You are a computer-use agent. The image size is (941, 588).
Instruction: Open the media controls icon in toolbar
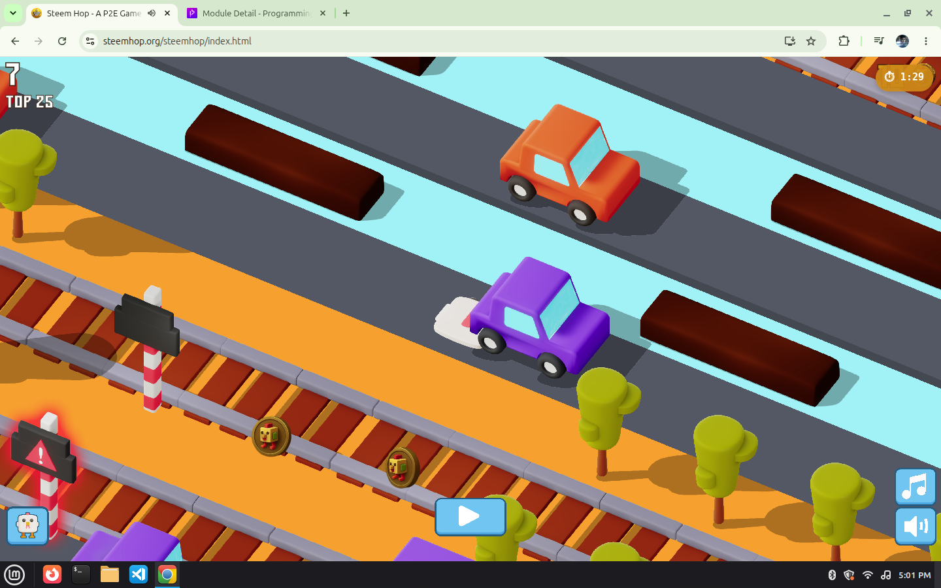(879, 41)
